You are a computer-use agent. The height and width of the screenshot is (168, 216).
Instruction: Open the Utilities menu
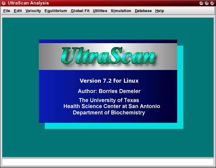tap(100, 11)
